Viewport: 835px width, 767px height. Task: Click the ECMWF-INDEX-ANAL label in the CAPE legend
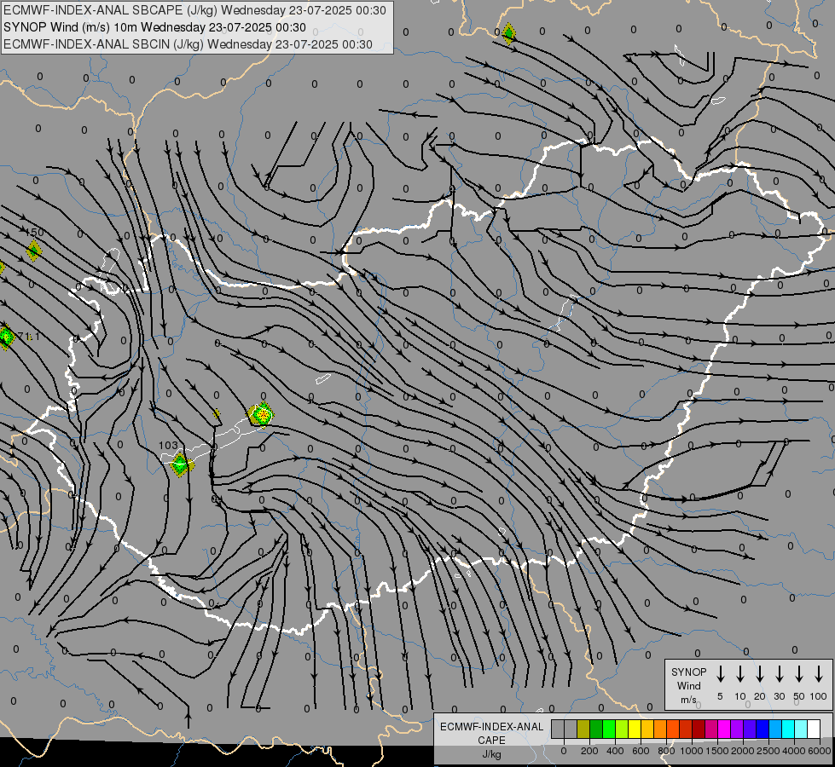coord(491,727)
